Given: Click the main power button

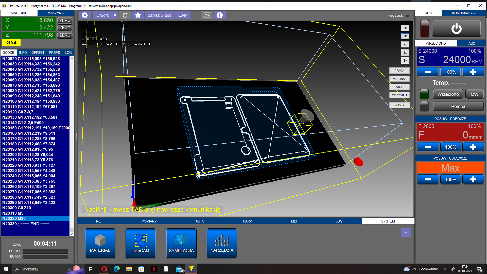Looking at the screenshot, I should (x=456, y=28).
